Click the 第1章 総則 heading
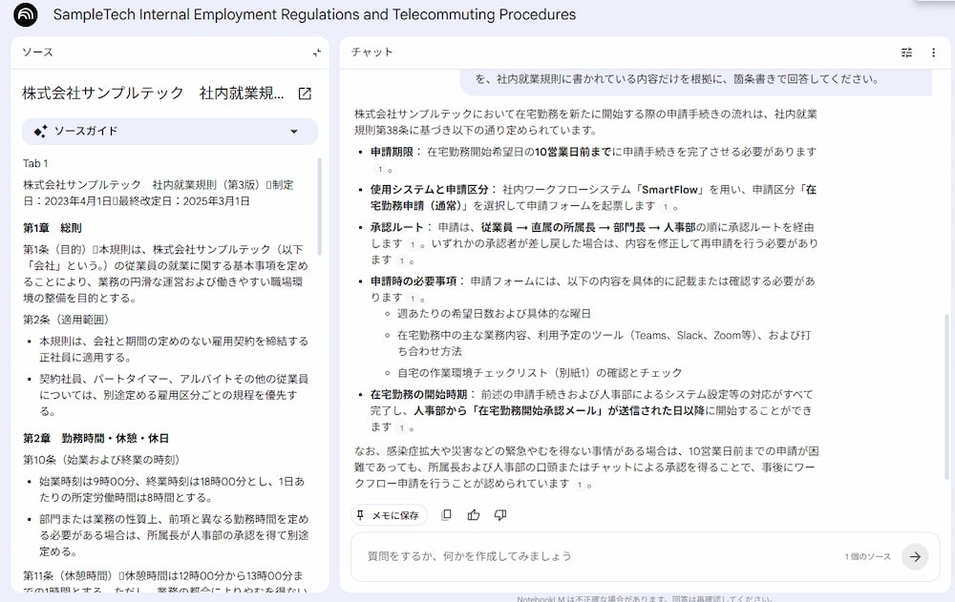Screen dimensions: 955x602 pyautogui.click(x=53, y=228)
